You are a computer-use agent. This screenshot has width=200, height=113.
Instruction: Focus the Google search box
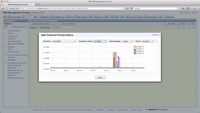point(155,8)
